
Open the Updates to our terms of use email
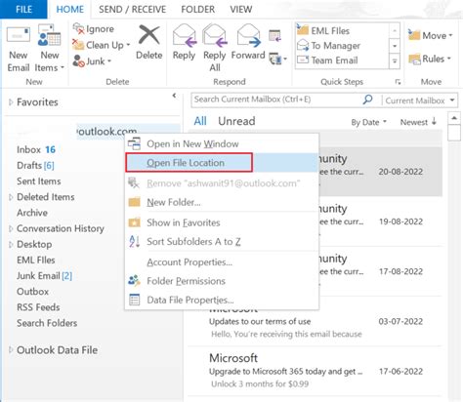pos(315,321)
